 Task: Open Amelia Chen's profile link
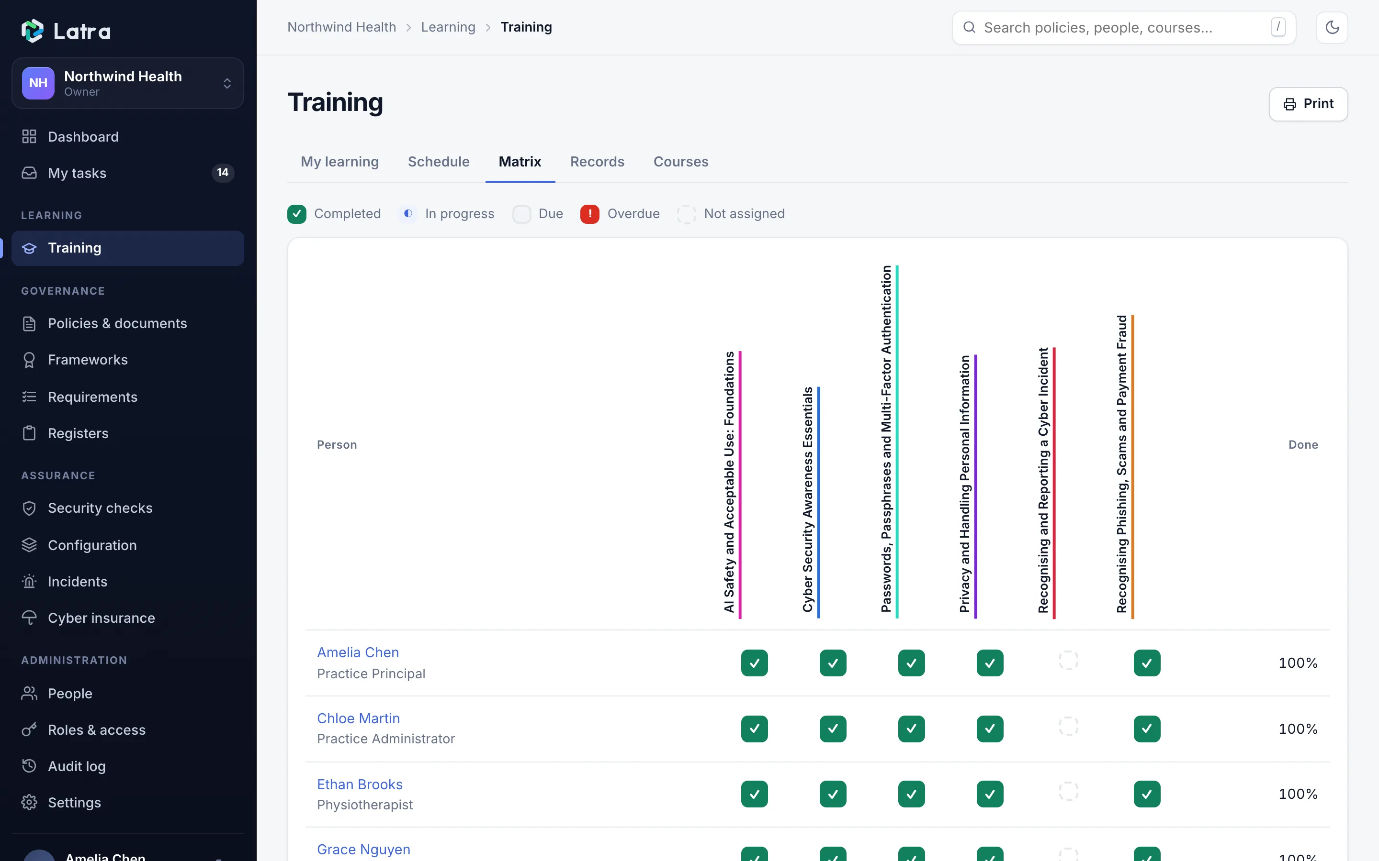tap(358, 652)
